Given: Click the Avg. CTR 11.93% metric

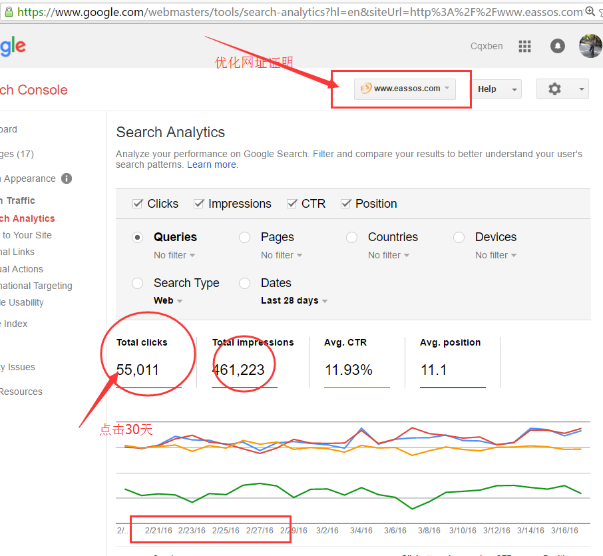Looking at the screenshot, I should (x=357, y=362).
